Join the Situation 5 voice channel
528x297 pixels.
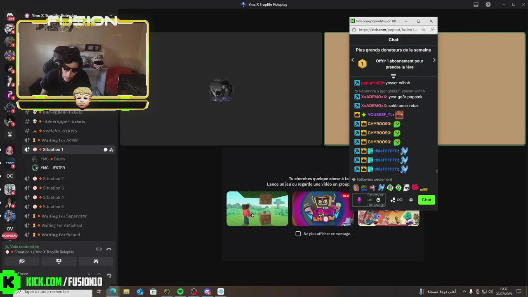[x=69, y=207]
